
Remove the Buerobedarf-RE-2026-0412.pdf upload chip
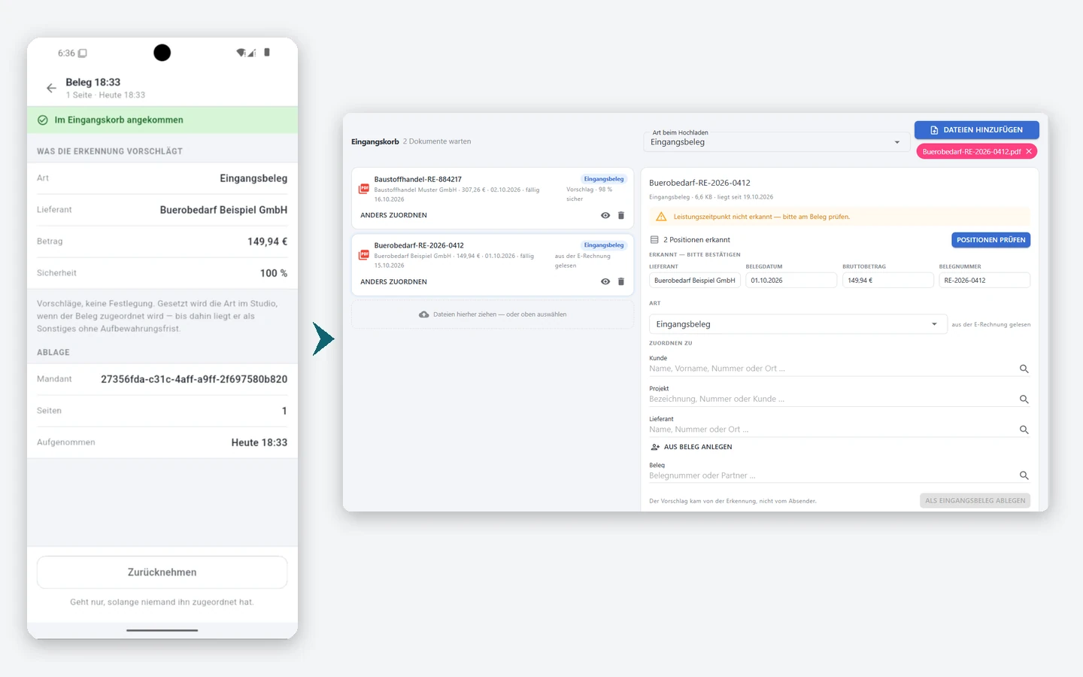tap(1029, 151)
